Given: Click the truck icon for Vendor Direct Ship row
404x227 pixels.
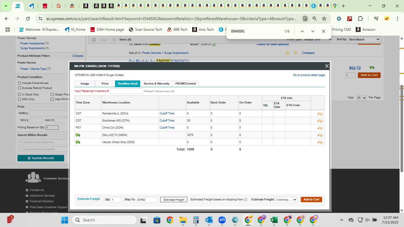Looking at the screenshot, I should click(x=78, y=142).
